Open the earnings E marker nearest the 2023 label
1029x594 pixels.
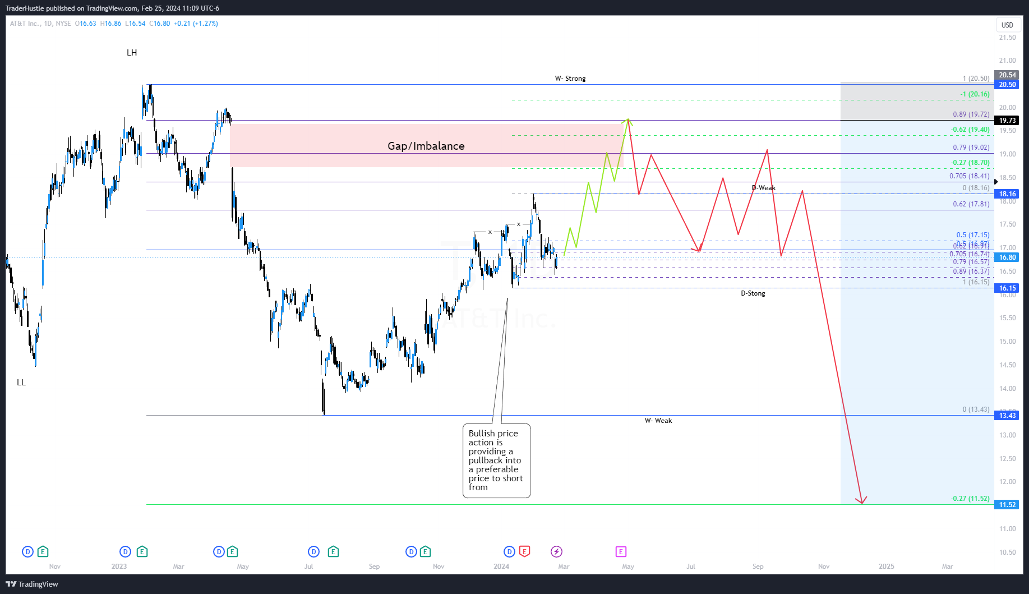(142, 552)
